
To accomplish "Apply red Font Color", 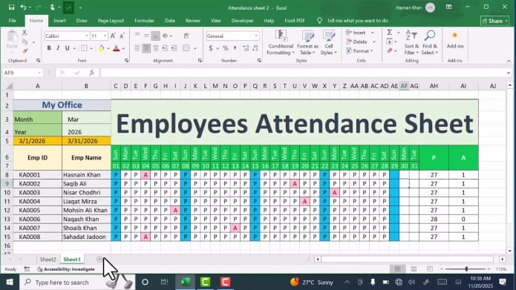I will click(116, 48).
